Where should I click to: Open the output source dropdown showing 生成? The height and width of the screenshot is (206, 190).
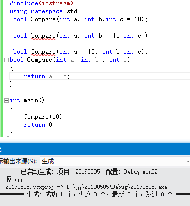point(115,161)
